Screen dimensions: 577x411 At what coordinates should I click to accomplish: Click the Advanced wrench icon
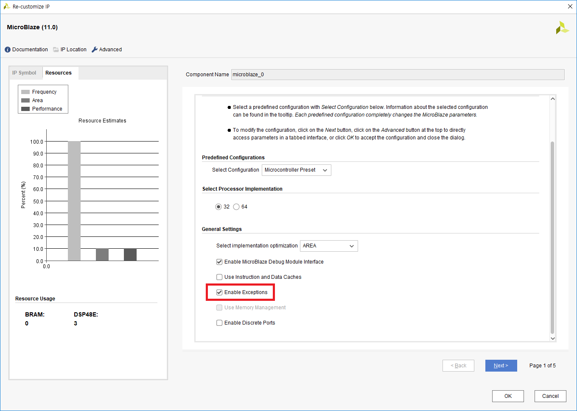[x=95, y=50]
